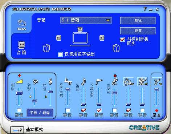Click the 平衡 / 渐弱 balance button
171x134 pixels.
tap(40, 113)
